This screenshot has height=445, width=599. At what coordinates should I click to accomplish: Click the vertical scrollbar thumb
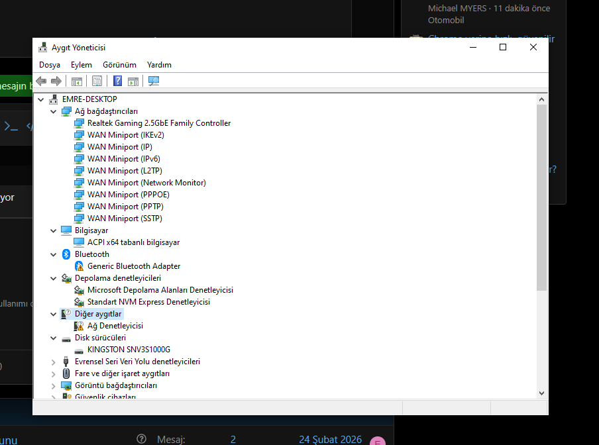[541, 198]
